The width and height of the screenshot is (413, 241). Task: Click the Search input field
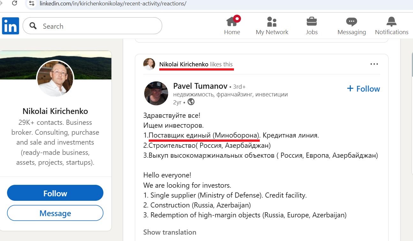(x=92, y=26)
